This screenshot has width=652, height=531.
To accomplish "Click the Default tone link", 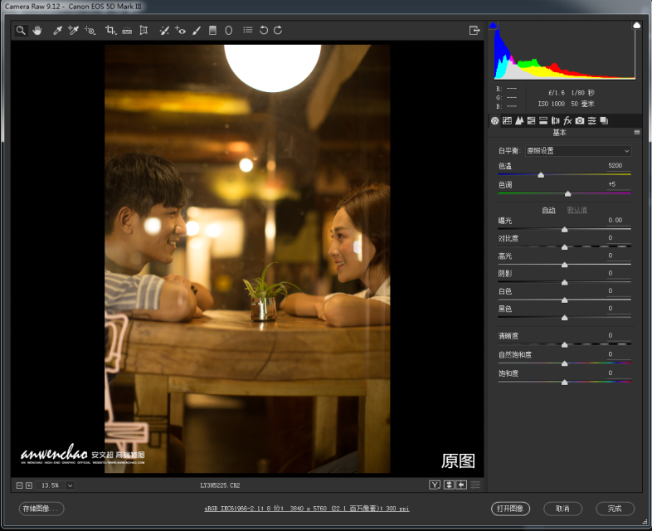I will coord(577,210).
